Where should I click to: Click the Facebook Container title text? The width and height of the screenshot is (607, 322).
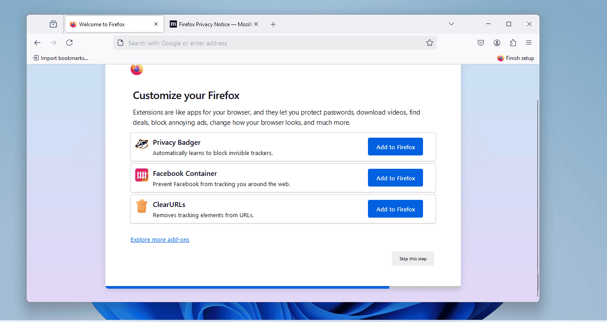[185, 174]
